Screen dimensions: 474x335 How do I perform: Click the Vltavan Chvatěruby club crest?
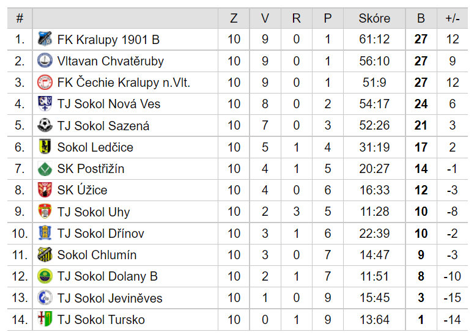45,61
